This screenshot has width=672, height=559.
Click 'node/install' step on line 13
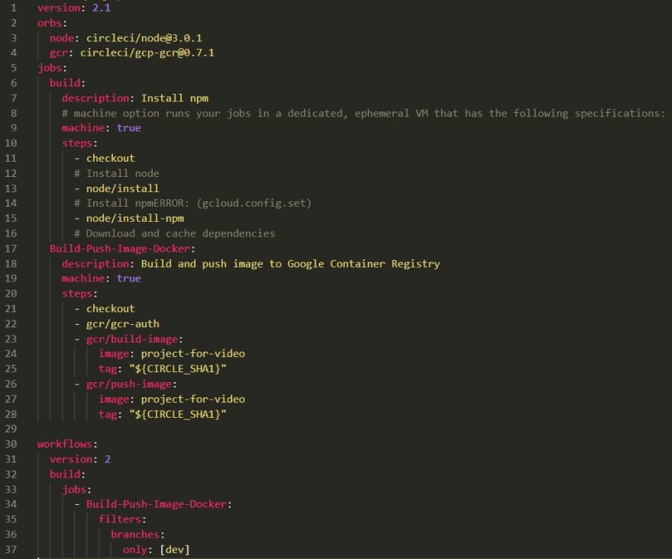tap(123, 188)
